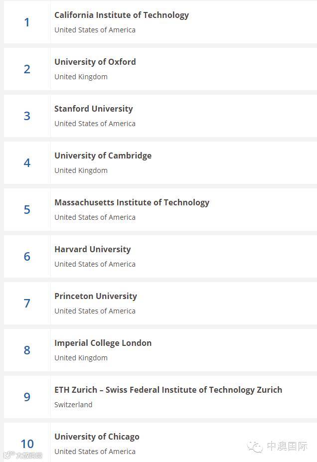317x462 pixels.
Task: Click Massachusetts Institute of Technology link
Action: point(132,203)
